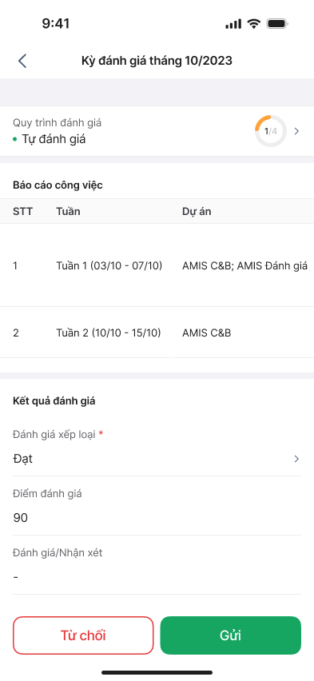Tap AMIS C&B; AMIS Đánh giá project cell
Viewport: 314px width, 681px height.
click(x=245, y=265)
